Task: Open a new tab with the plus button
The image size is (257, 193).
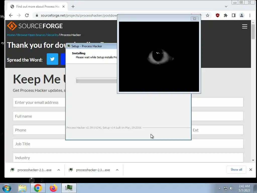Action: pos(73,7)
